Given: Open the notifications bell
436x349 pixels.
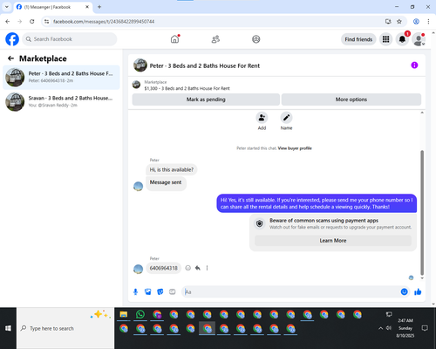Looking at the screenshot, I should [402, 39].
